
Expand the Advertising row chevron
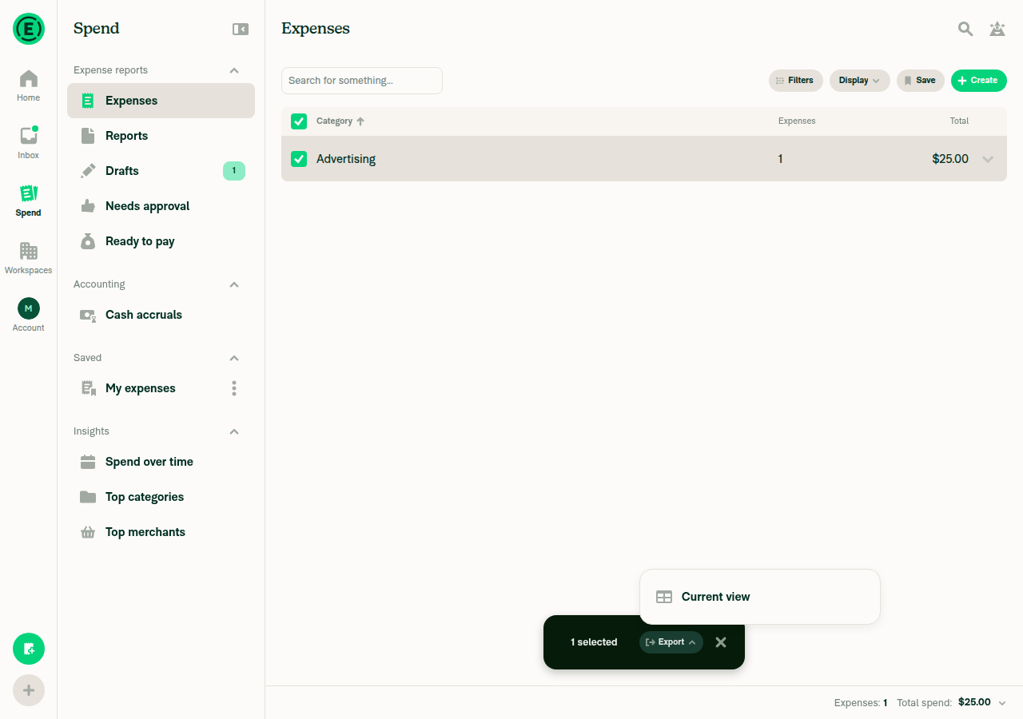[x=988, y=159]
